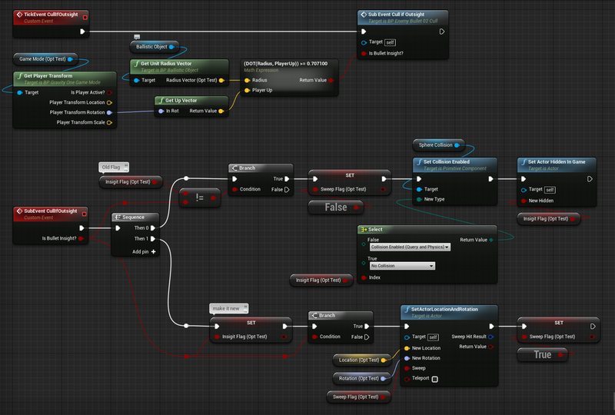The width and height of the screenshot is (615, 415).
Task: Click Select node Index pin
Action: tap(364, 277)
